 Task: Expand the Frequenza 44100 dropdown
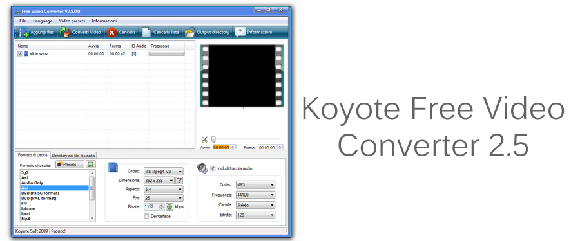click(x=255, y=195)
